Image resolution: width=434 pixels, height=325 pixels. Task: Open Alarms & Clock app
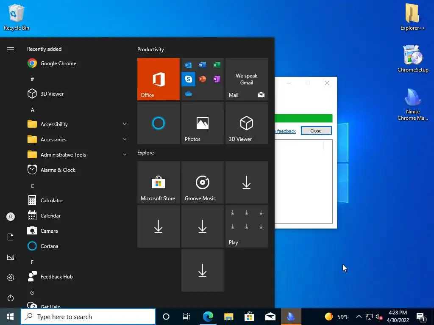(x=78, y=170)
